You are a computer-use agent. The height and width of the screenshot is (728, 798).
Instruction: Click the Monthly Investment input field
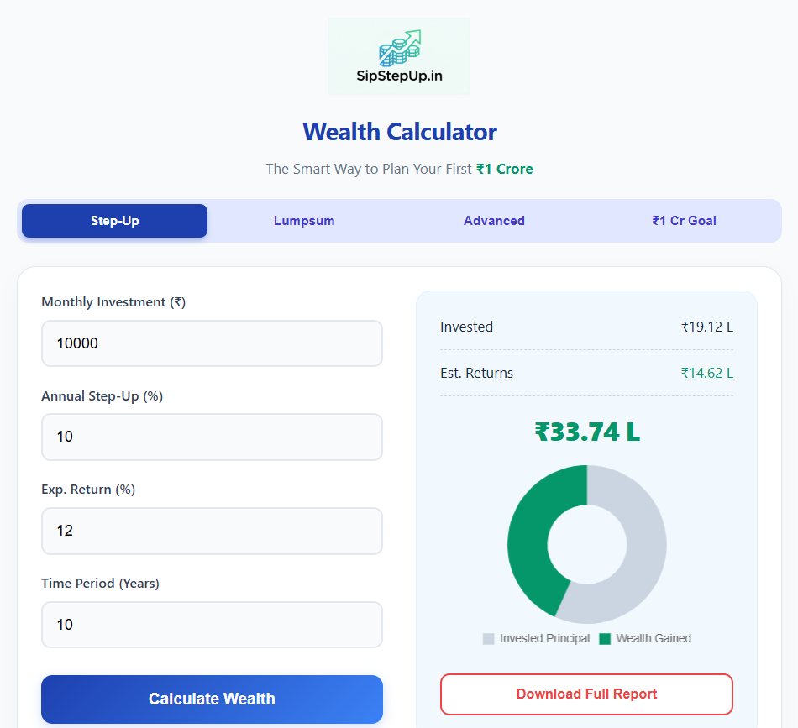[x=212, y=343]
